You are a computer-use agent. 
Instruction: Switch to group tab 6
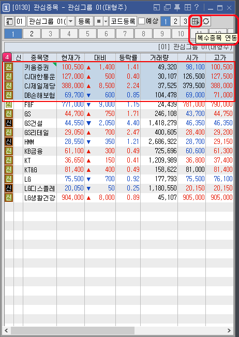pyautogui.click(x=106, y=34)
